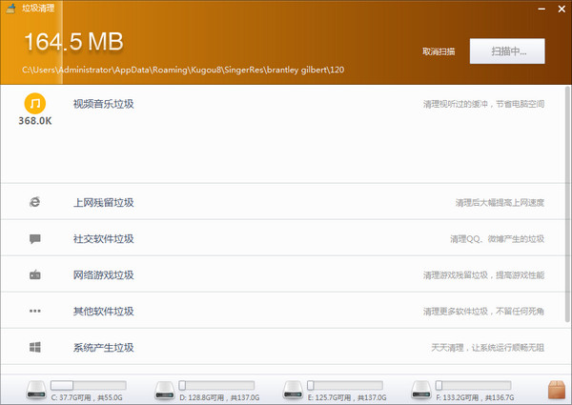Click the orange music note icon
This screenshot has width=572, height=405.
tap(35, 102)
